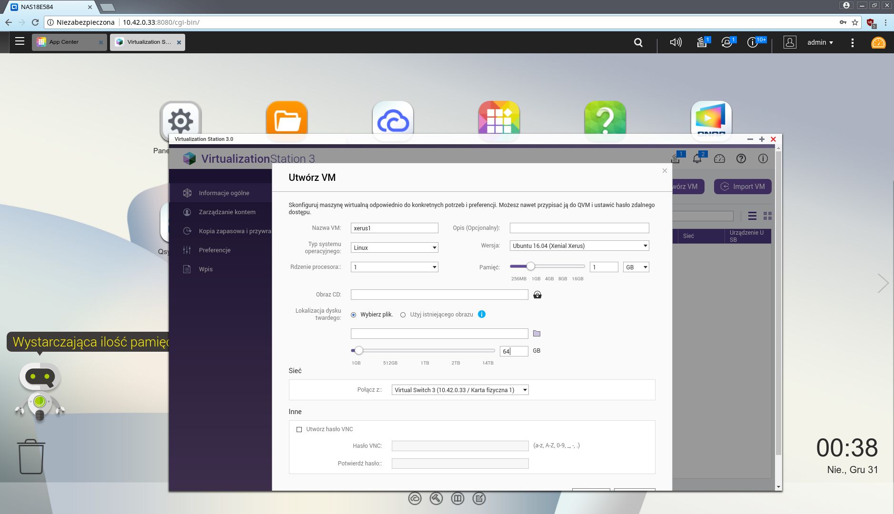Reload the browser page
The height and width of the screenshot is (514, 894).
click(35, 22)
